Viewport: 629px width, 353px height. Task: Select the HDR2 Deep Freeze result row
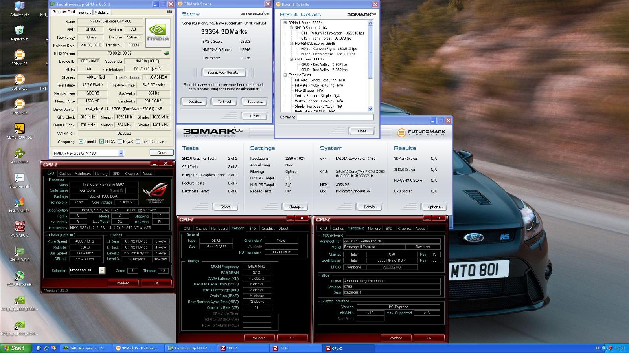point(328,54)
